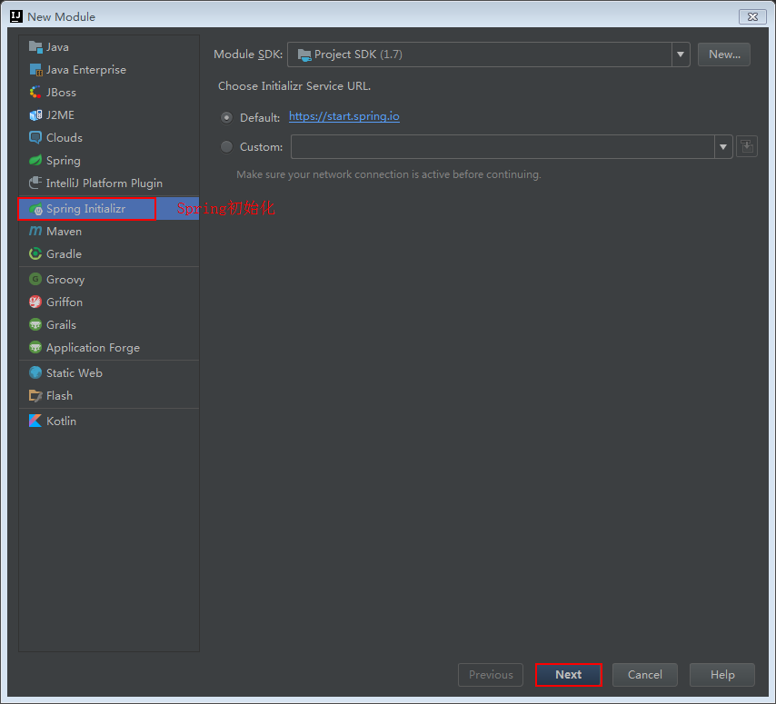Click the Previous button
The height and width of the screenshot is (704, 776).
[491, 675]
